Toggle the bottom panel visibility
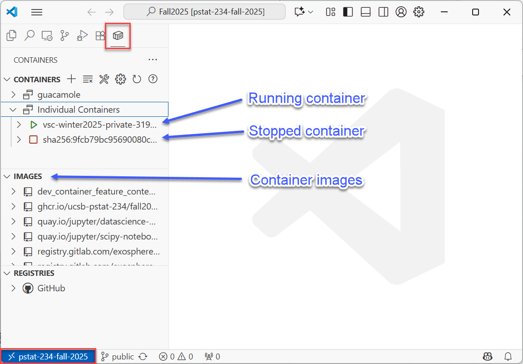The height and width of the screenshot is (364, 523). 365,12
